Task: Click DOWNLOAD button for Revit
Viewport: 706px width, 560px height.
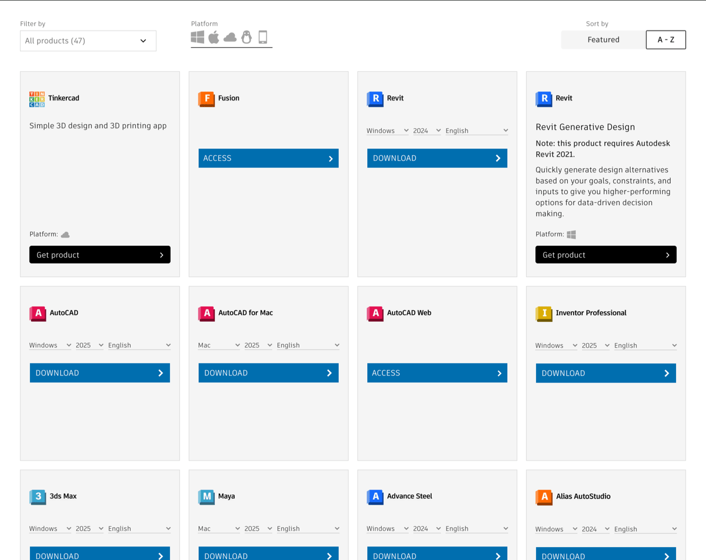Action: click(437, 158)
